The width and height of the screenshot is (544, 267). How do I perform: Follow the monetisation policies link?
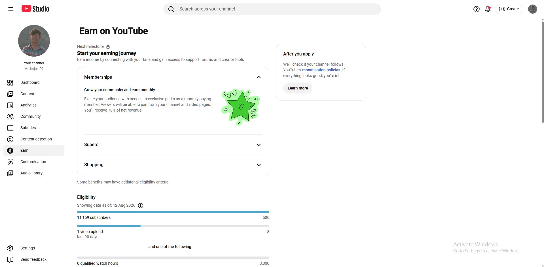tap(321, 70)
